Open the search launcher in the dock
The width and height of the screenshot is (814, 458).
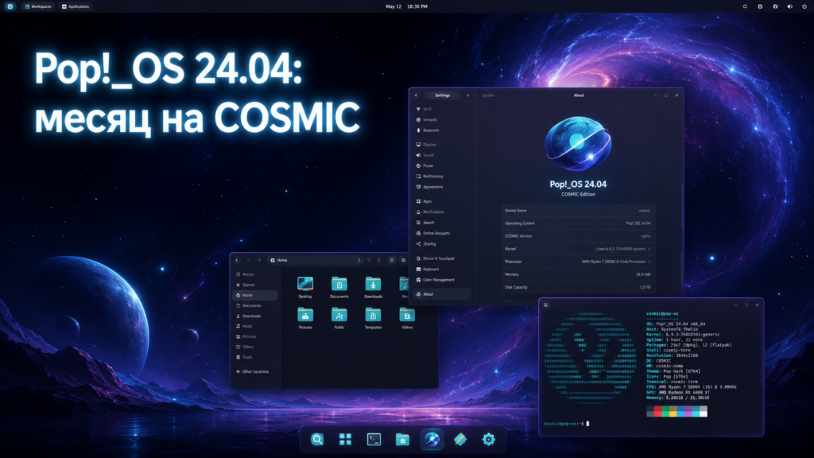[317, 439]
